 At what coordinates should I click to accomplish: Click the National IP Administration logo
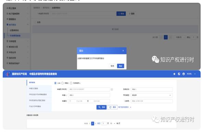(8, 74)
